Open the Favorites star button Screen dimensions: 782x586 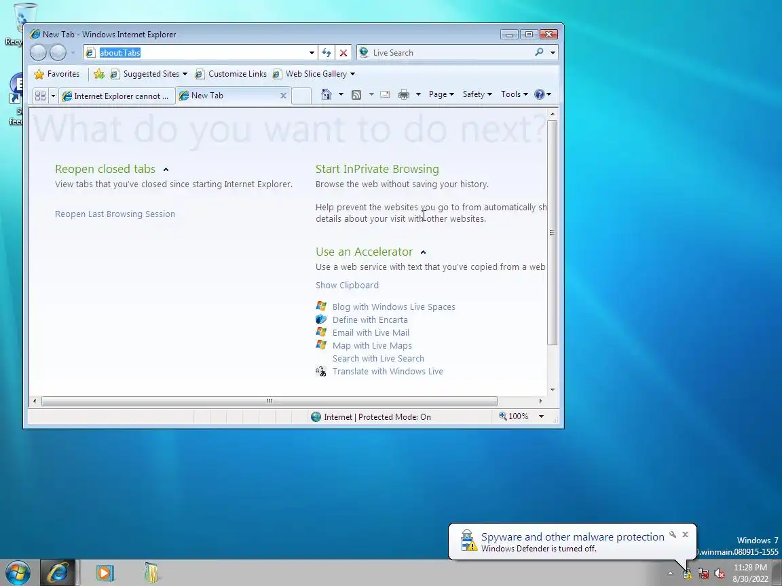tap(57, 74)
